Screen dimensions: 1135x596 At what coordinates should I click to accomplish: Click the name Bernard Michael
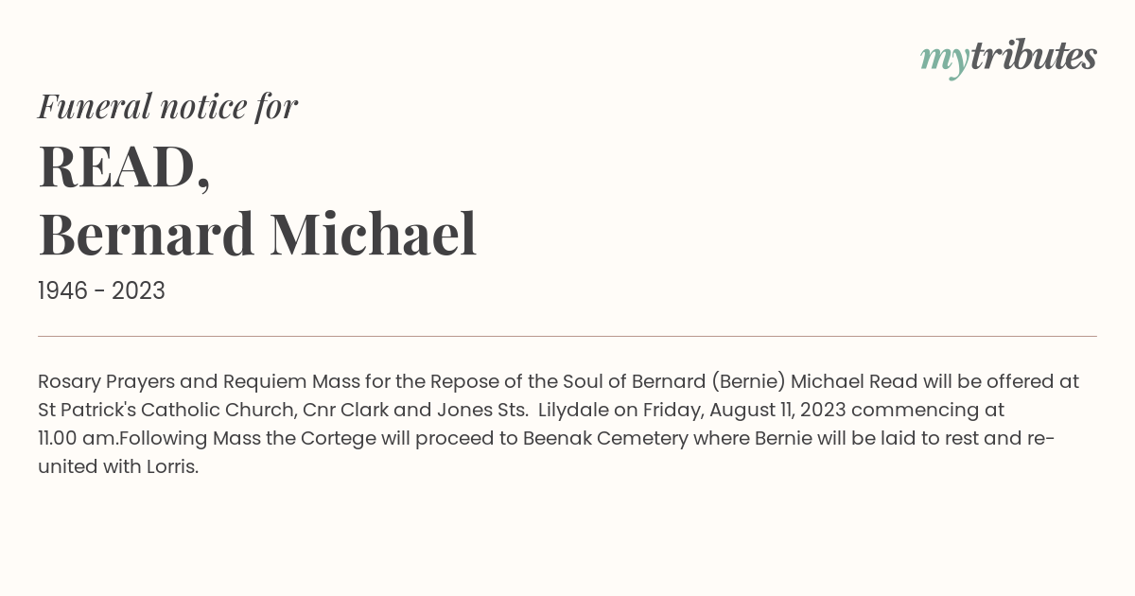pos(257,234)
